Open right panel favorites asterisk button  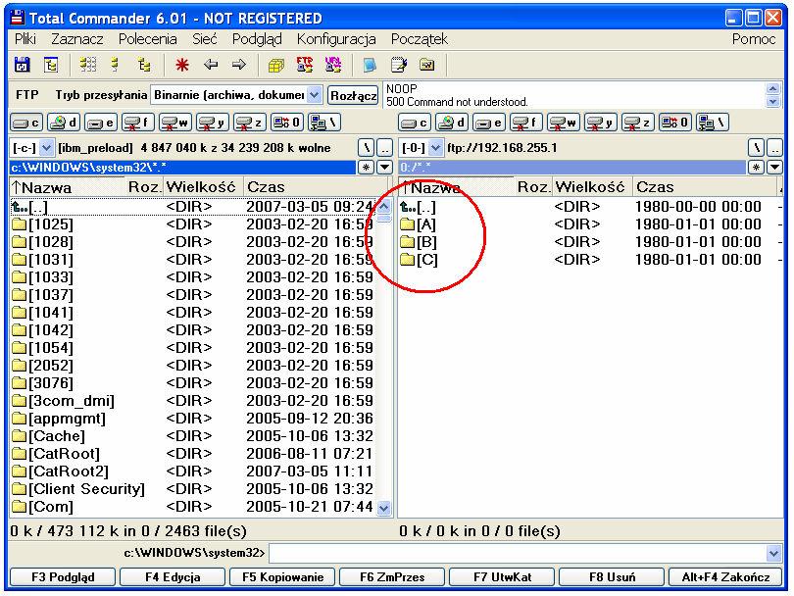[756, 167]
